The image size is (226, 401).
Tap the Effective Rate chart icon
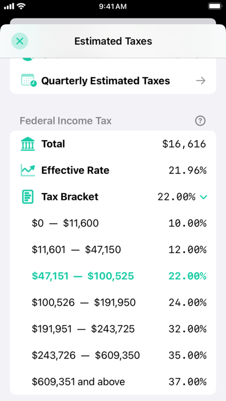[28, 171]
